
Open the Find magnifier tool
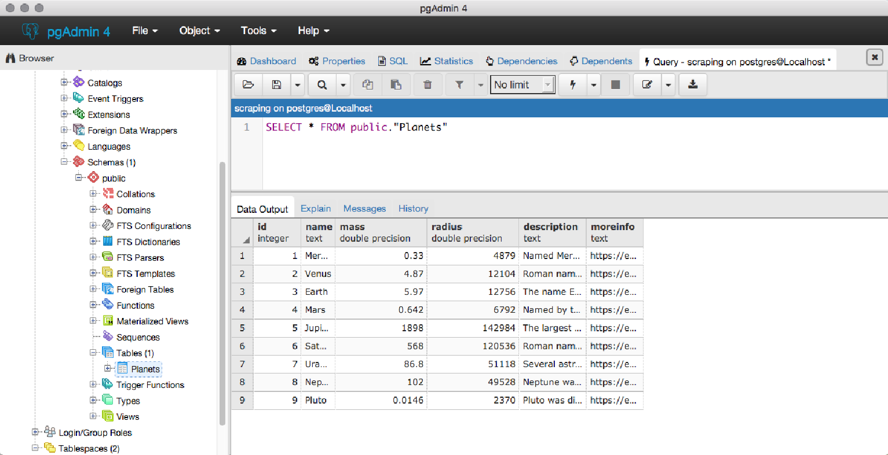coord(322,85)
